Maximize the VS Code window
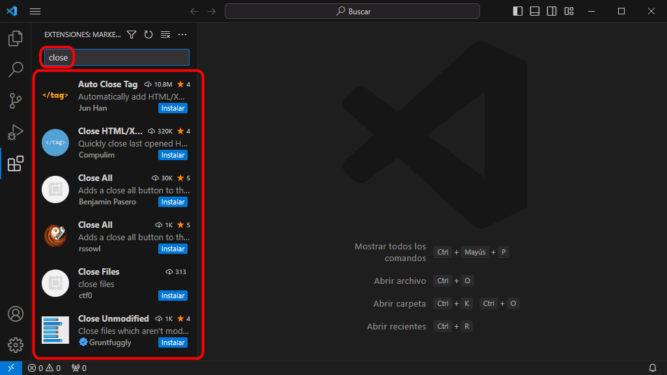667x375 pixels. tap(621, 11)
